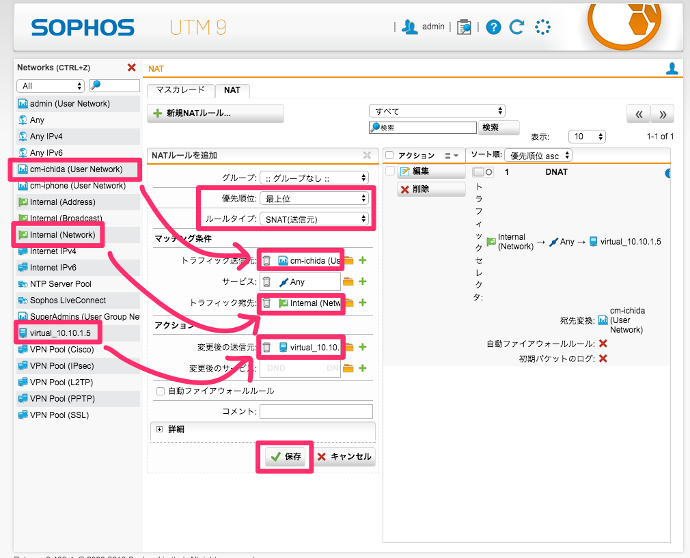Edit the DNAT rule with 編集

[431, 171]
